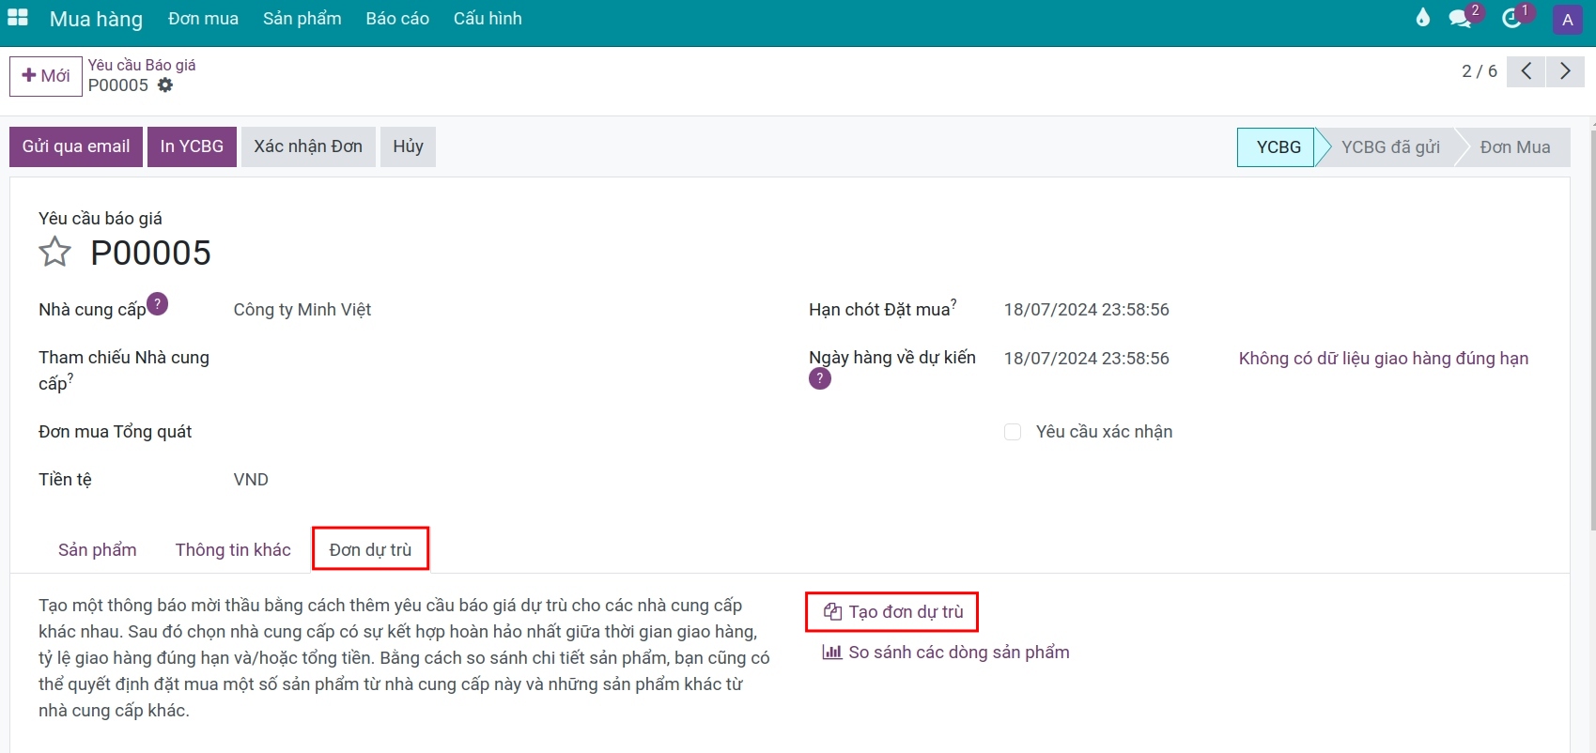The image size is (1596, 753).
Task: Show help tooltip for Ngày hàng về dự kiến
Action: click(820, 378)
